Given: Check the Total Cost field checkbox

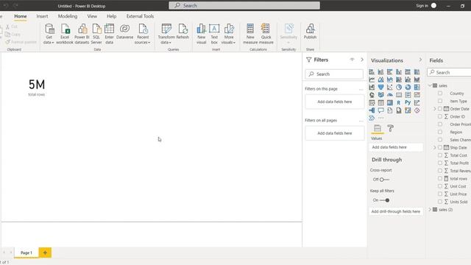Looking at the screenshot, I should pyautogui.click(x=440, y=155).
